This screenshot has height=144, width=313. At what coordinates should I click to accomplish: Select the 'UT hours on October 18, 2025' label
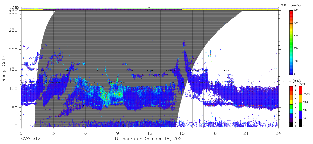pyautogui.click(x=150, y=139)
